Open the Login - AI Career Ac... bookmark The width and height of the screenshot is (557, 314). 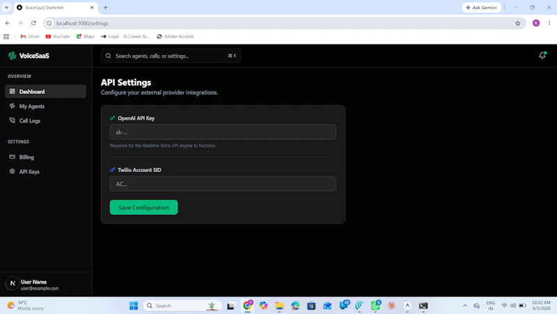[126, 36]
